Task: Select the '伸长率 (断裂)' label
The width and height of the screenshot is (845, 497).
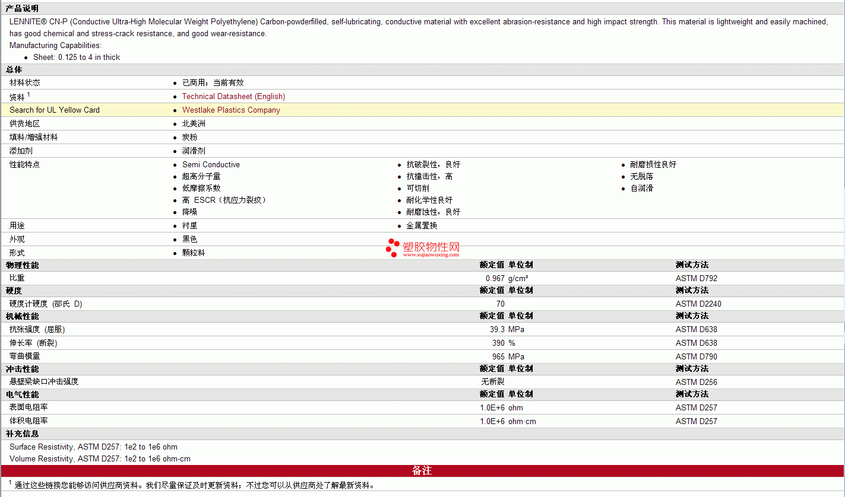Action: pos(33,343)
